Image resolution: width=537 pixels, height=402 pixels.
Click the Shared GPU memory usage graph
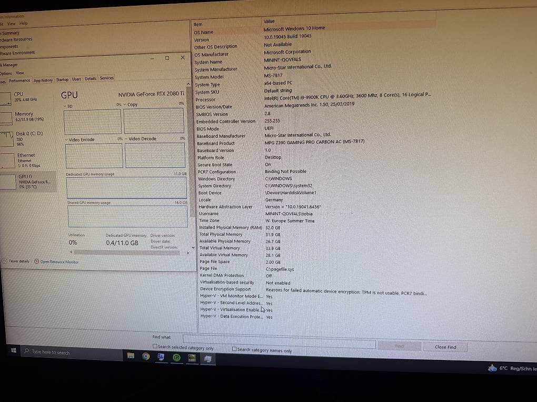coord(128,216)
